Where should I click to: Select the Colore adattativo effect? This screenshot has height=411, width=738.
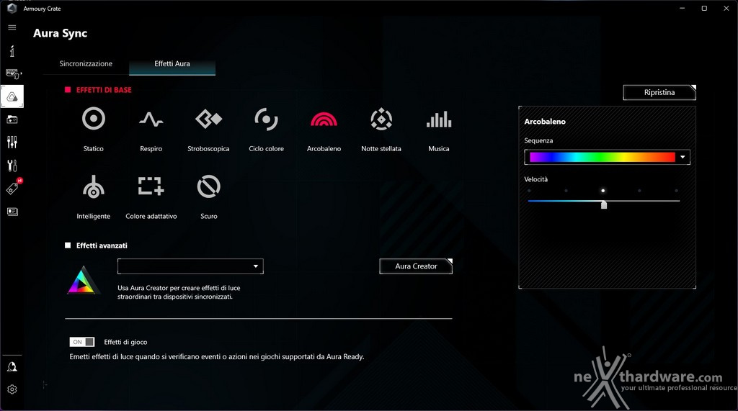click(x=151, y=186)
